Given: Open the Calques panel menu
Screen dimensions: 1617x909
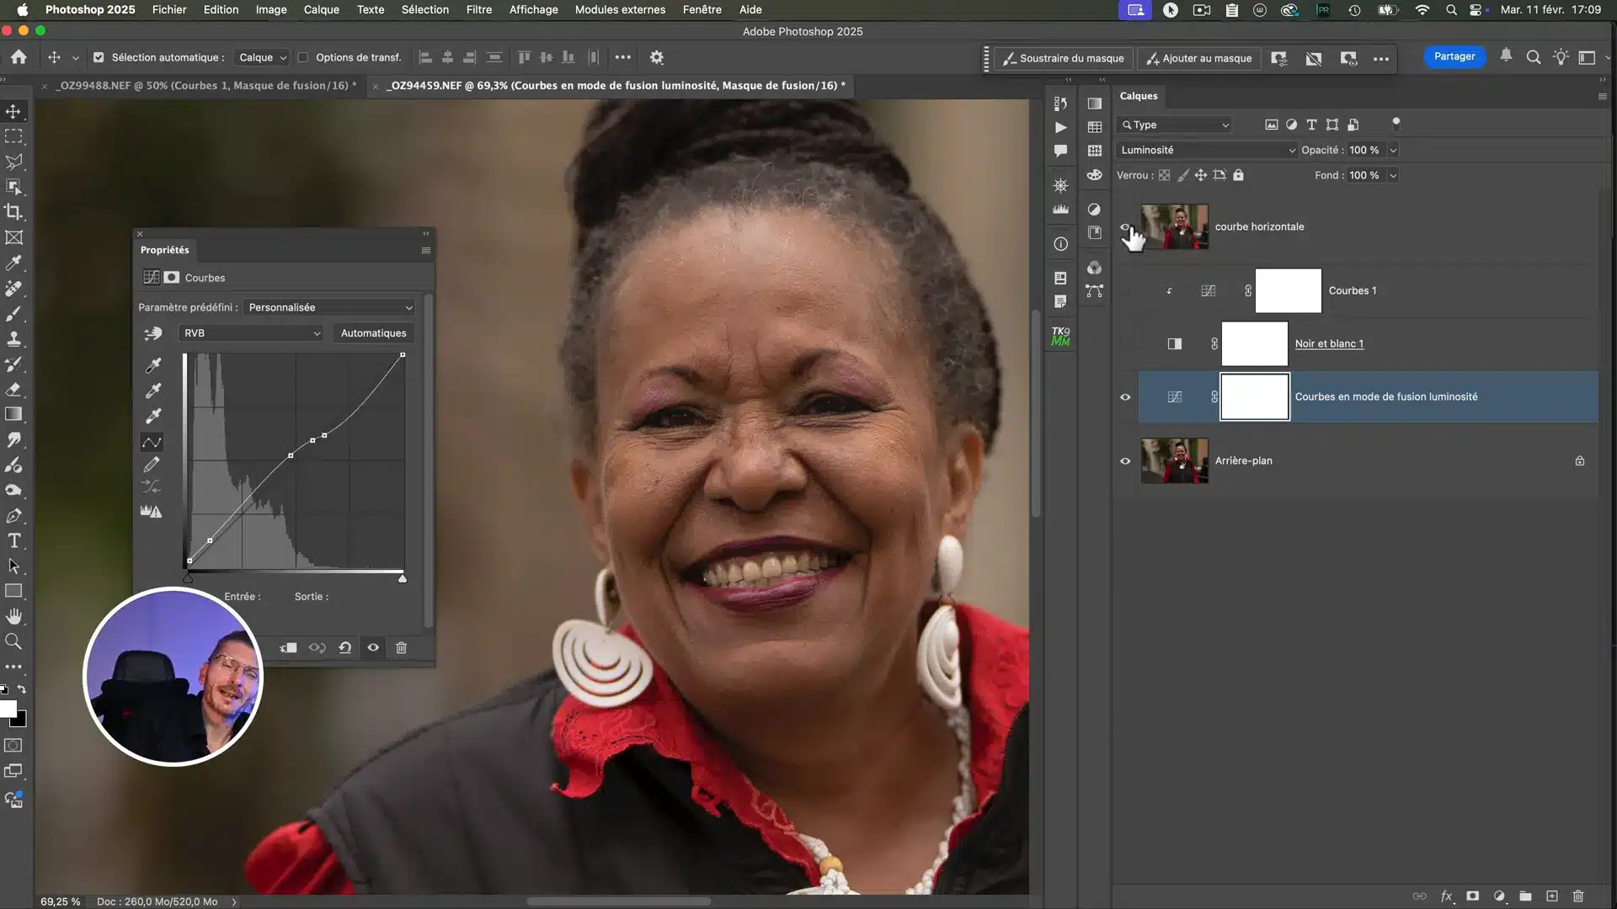Looking at the screenshot, I should (x=1602, y=96).
